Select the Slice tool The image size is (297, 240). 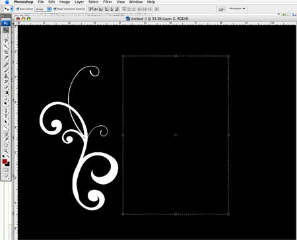6,58
